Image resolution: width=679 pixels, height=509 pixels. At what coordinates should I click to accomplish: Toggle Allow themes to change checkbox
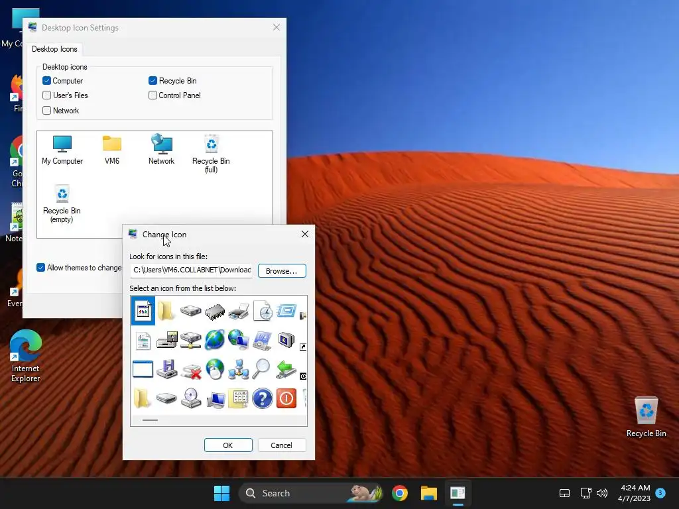40,268
